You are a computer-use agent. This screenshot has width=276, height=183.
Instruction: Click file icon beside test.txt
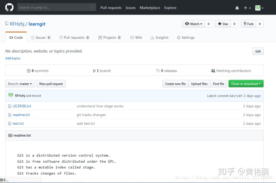click(x=10, y=124)
